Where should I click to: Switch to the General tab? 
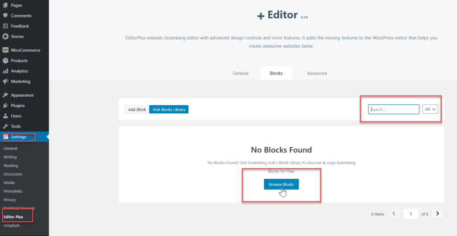point(241,73)
